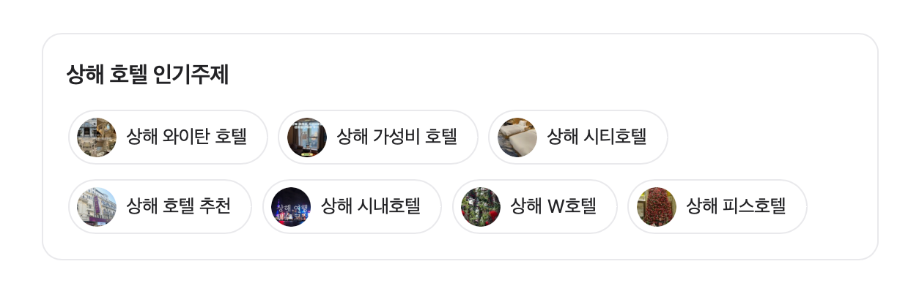919x294 pixels.
Task: Click the 상해 호텔 추천 building thumbnail
Action: click(x=97, y=207)
